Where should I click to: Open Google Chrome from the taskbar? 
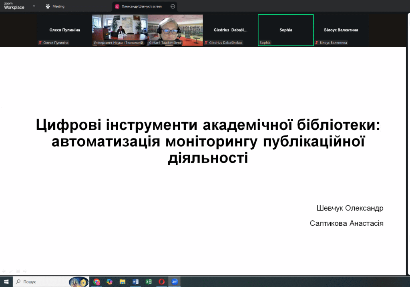96,282
